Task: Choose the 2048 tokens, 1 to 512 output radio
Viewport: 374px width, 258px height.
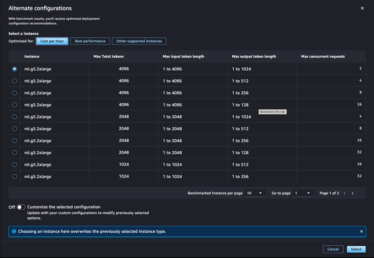Action: 15,129
